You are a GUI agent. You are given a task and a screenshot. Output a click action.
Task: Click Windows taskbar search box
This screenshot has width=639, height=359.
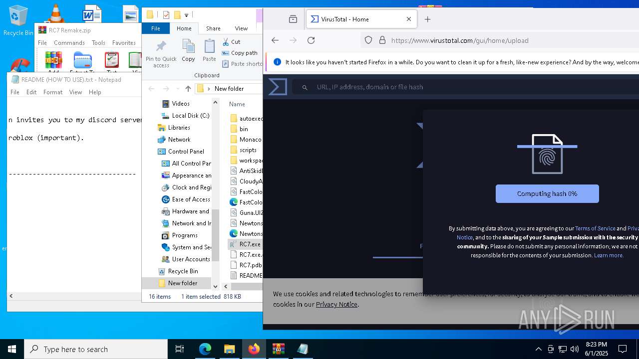click(96, 349)
